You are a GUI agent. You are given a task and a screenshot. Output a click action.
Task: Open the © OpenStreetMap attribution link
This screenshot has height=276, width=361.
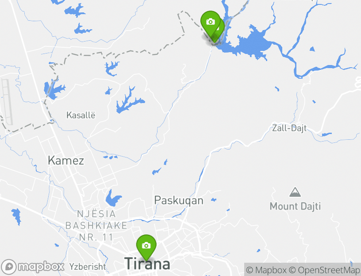click(x=324, y=270)
